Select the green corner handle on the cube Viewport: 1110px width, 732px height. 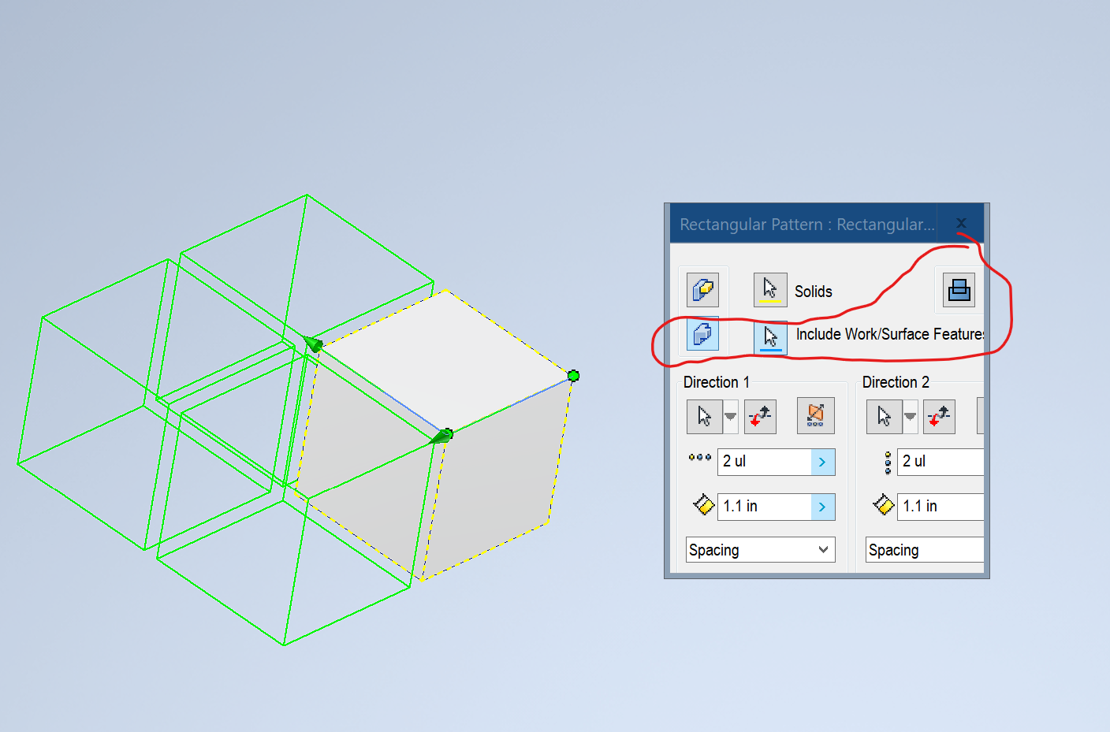573,376
